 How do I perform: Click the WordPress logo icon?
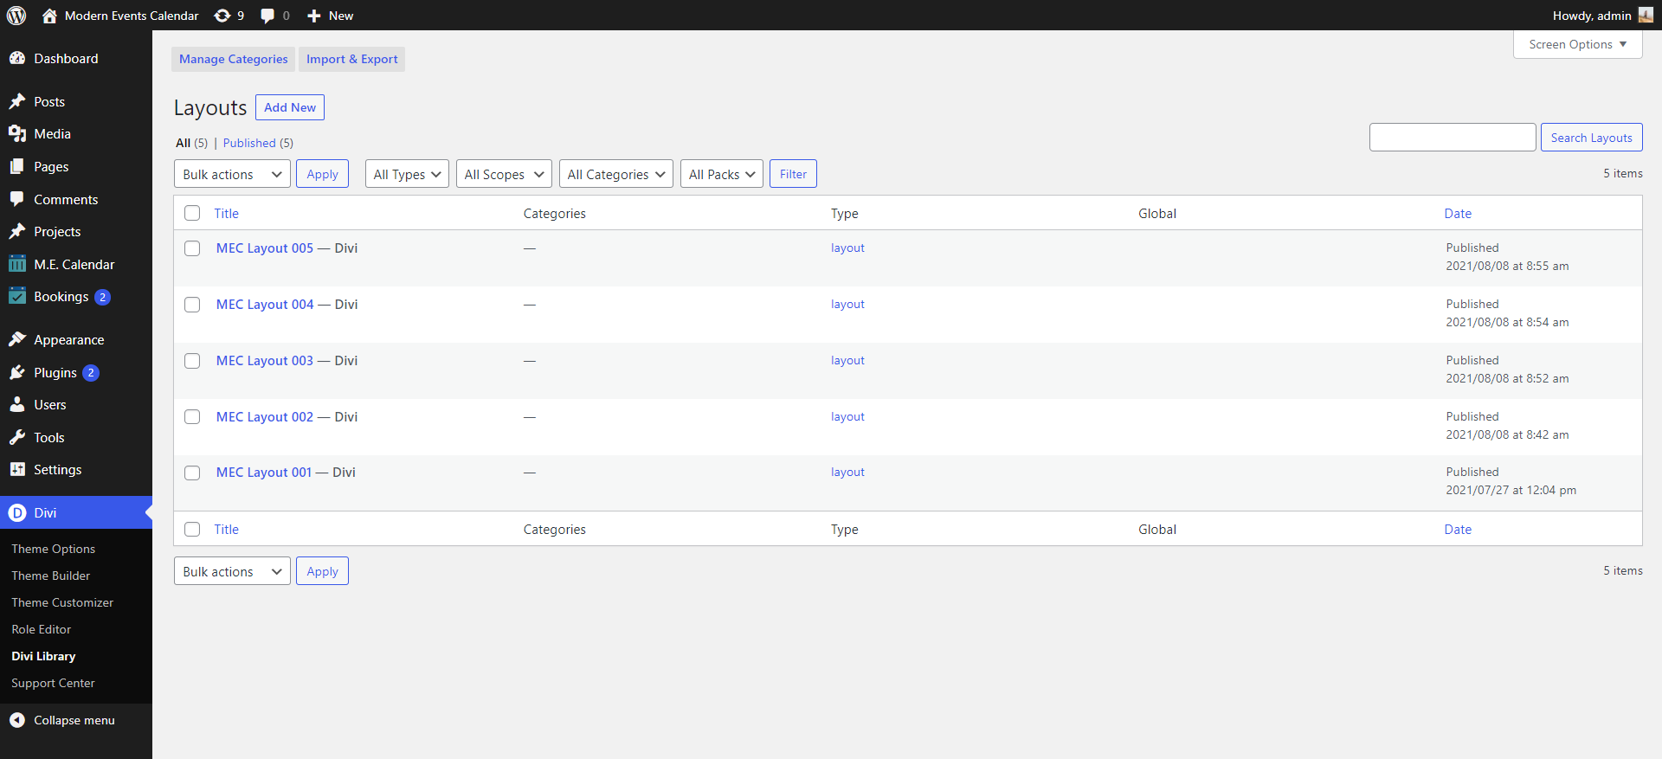[x=16, y=16]
